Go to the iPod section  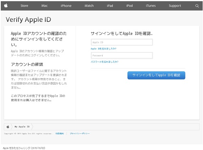(x=130, y=6)
